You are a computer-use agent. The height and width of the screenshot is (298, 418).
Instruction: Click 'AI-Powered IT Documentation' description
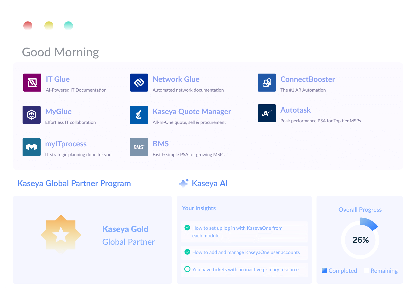pos(76,90)
